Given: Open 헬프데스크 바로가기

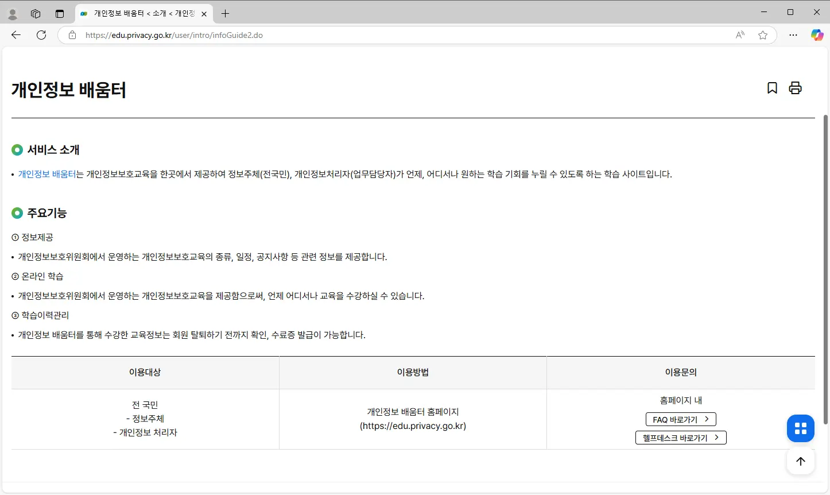Looking at the screenshot, I should pyautogui.click(x=681, y=437).
